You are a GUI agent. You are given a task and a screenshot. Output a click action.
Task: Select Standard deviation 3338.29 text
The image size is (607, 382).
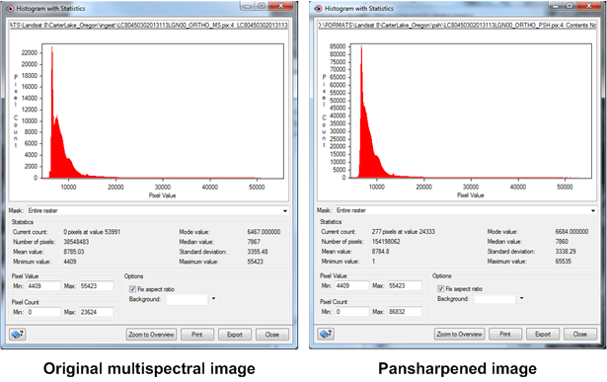coord(566,251)
